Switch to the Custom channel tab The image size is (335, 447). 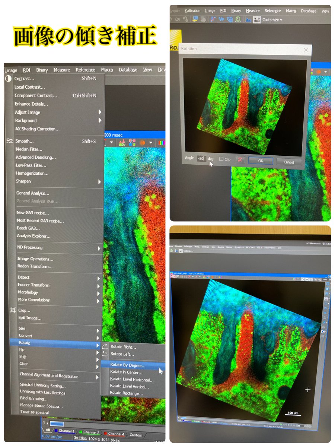[135, 435]
